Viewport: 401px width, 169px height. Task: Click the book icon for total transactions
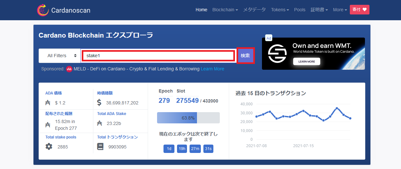(100, 147)
